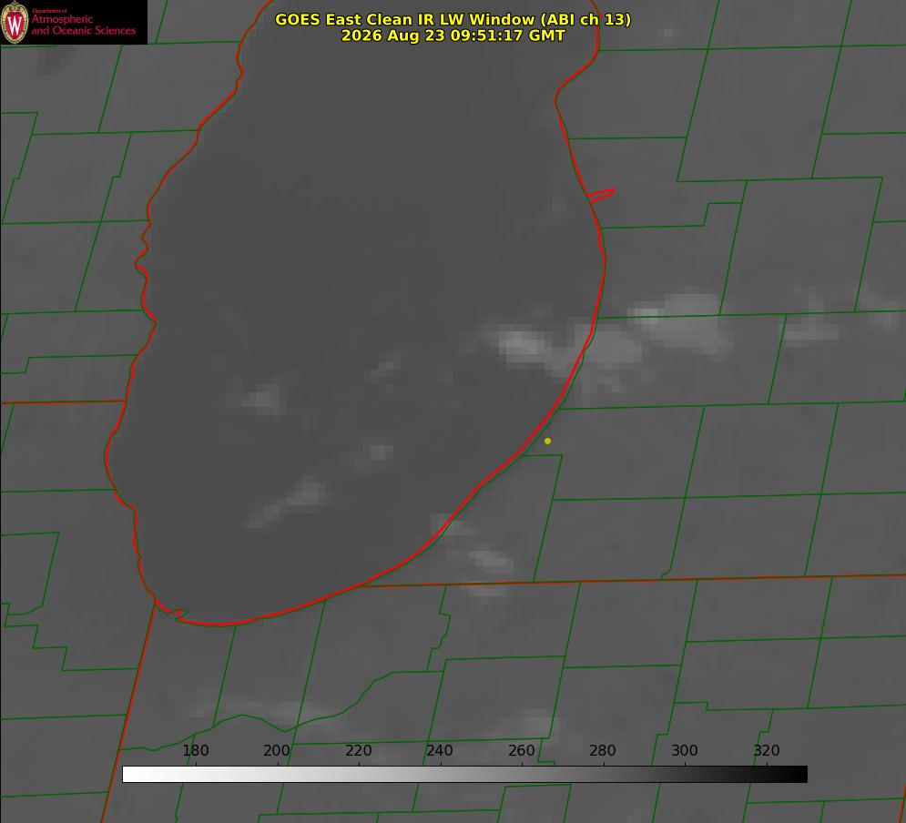Click the 2026 Aug 23 GMT timestamp

[x=453, y=36]
